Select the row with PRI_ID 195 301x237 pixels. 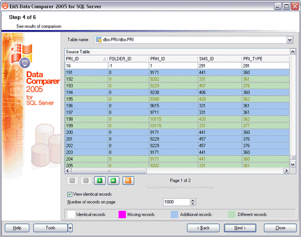point(177,99)
